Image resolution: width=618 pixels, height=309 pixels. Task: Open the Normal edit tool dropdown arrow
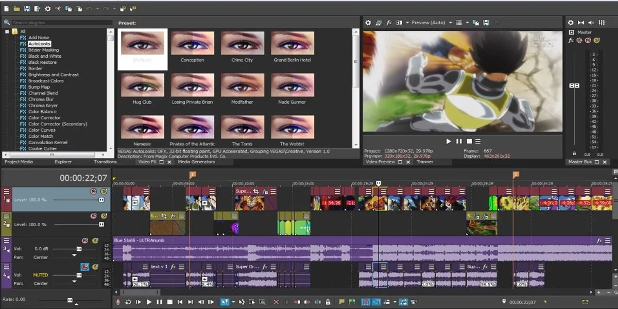click(233, 302)
